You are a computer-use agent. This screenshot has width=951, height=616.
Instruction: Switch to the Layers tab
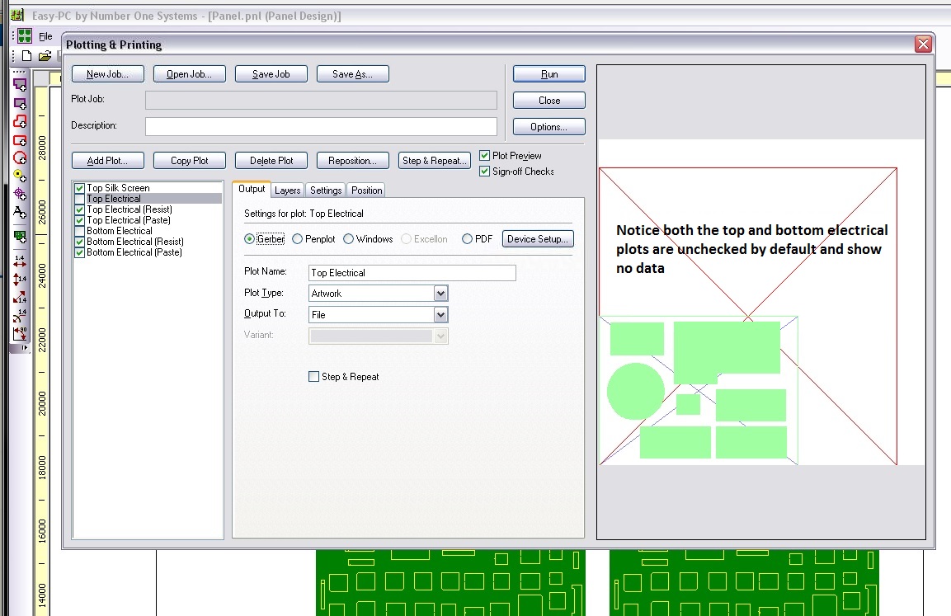[x=288, y=190]
